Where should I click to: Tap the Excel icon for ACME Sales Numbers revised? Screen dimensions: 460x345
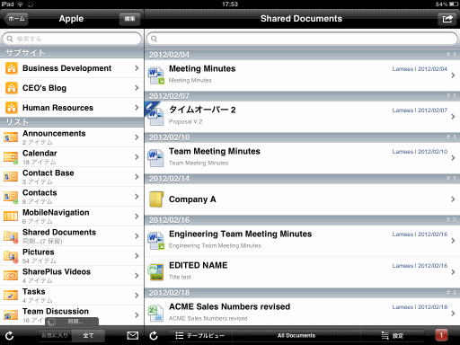click(155, 313)
